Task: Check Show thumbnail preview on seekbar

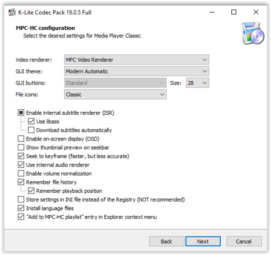Action: coord(21,147)
